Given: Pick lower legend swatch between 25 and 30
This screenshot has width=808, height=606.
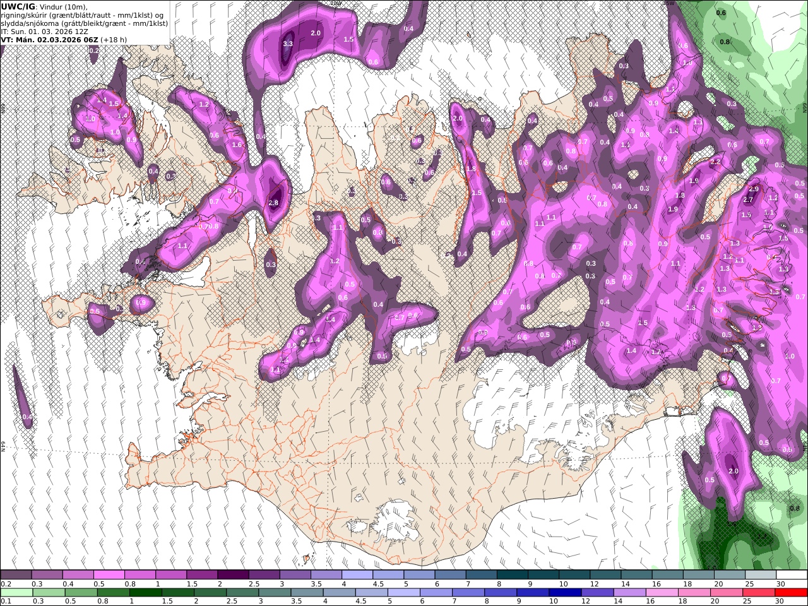Looking at the screenshot, I should coord(759,592).
